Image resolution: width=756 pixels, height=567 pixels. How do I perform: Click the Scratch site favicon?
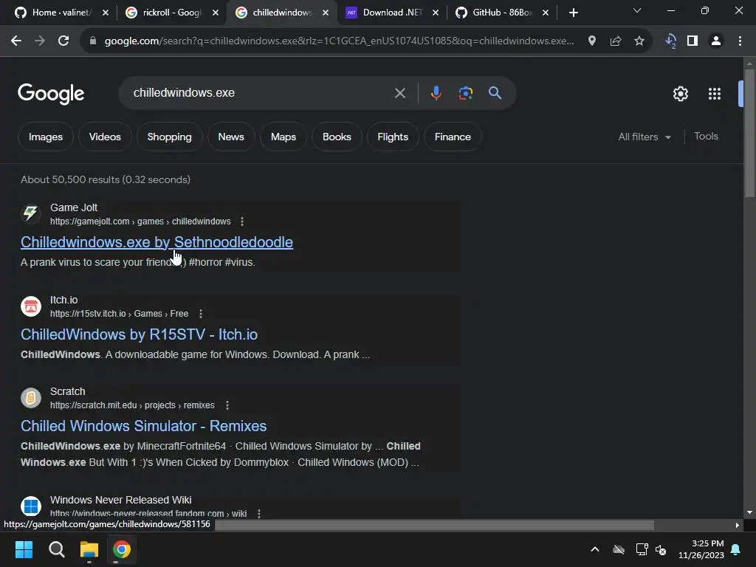31,398
